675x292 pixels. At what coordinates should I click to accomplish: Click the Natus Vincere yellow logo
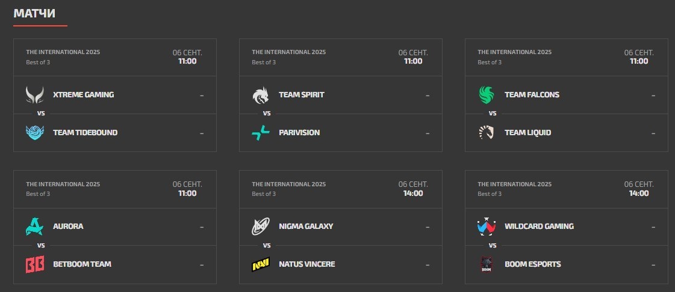[260, 264]
